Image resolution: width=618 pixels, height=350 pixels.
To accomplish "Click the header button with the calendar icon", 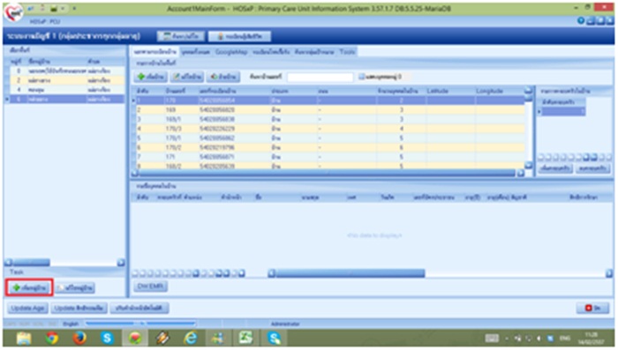I will (x=180, y=36).
